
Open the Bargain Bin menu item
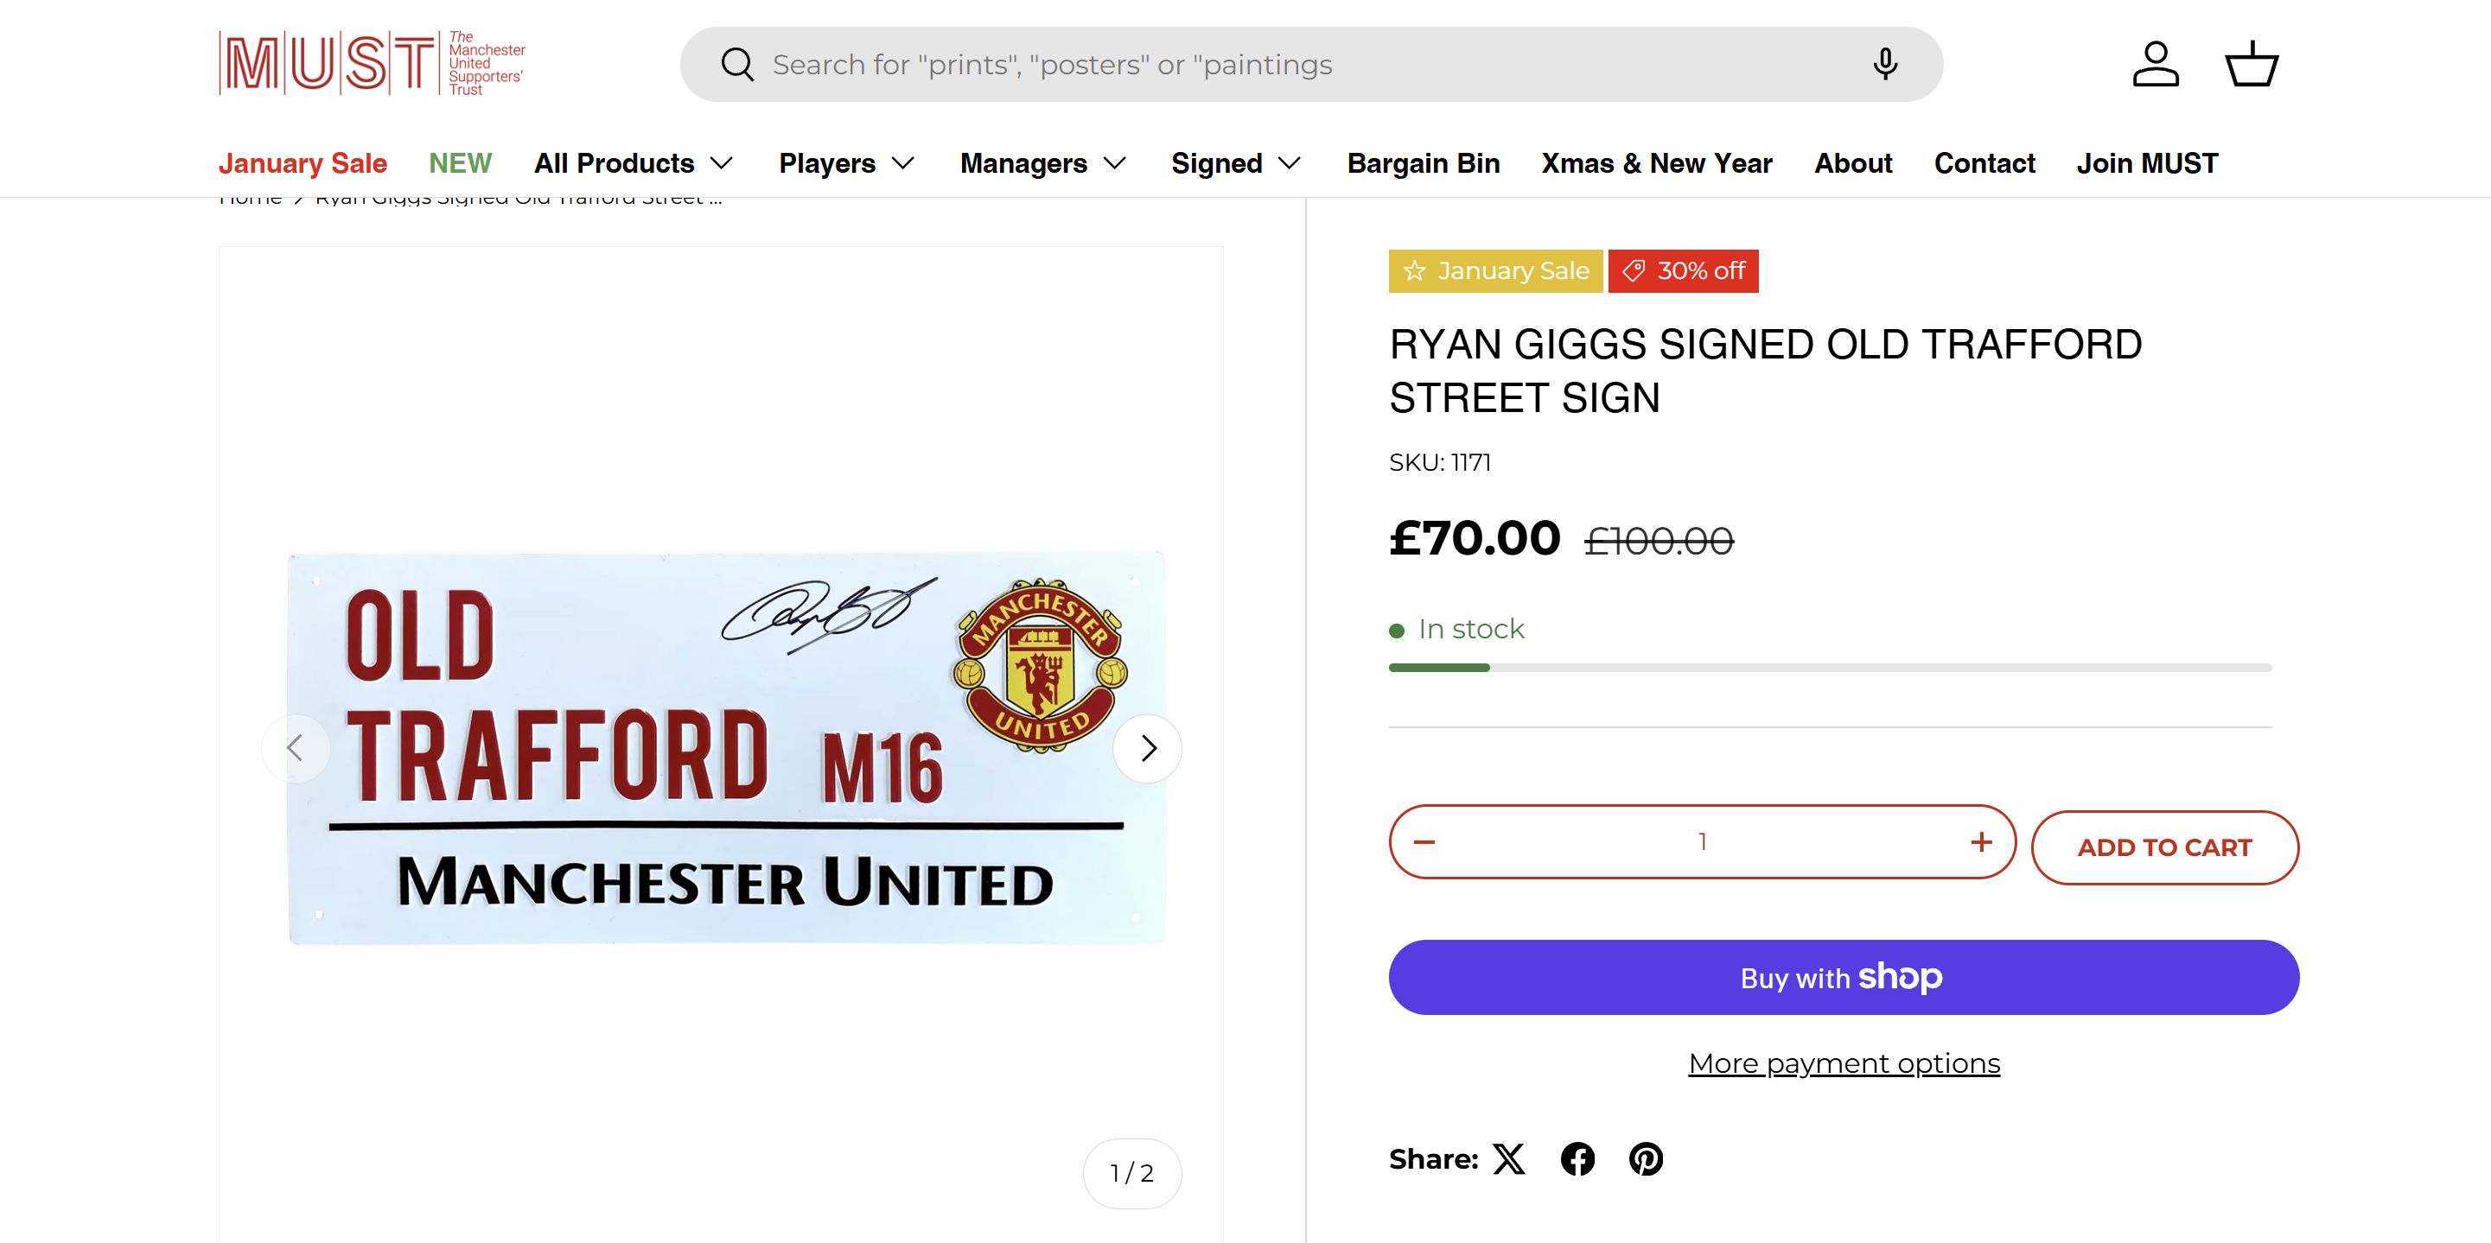point(1424,163)
